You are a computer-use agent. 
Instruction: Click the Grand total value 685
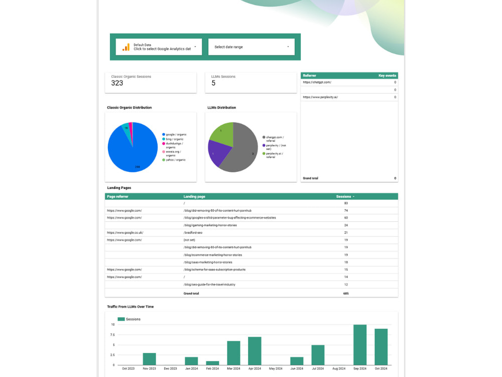tap(346, 294)
